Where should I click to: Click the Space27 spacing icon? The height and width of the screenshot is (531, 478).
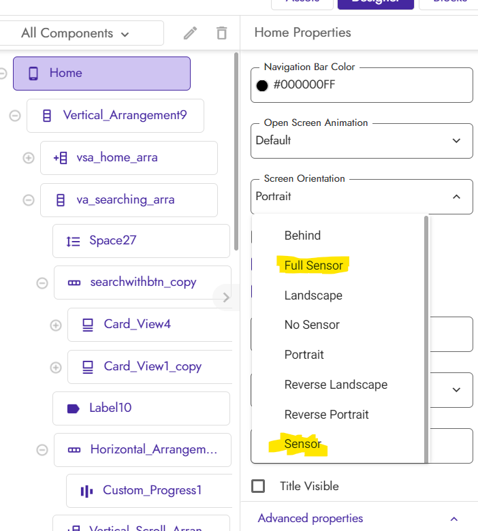[x=73, y=241]
